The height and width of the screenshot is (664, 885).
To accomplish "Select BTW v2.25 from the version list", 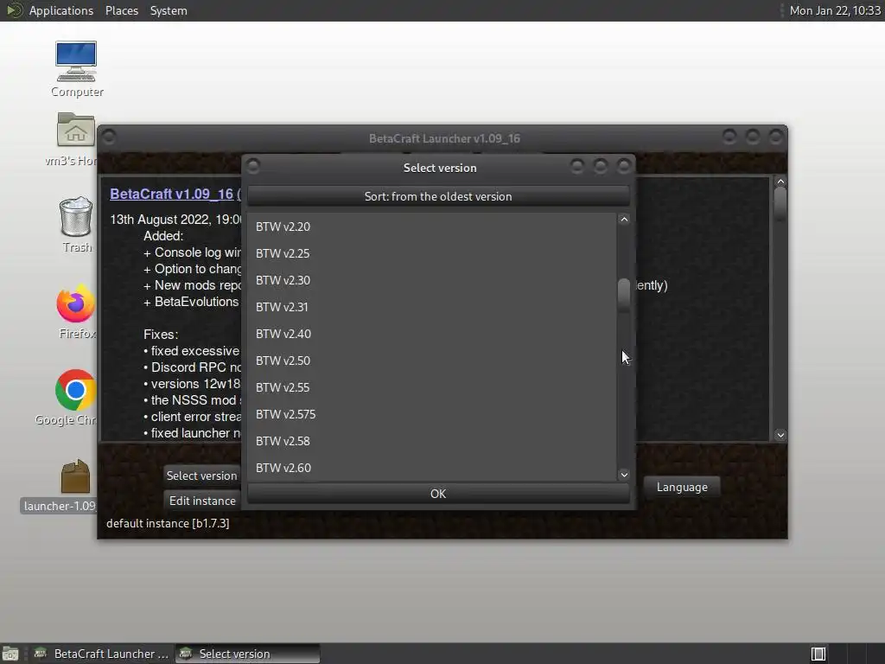I will [x=433, y=253].
